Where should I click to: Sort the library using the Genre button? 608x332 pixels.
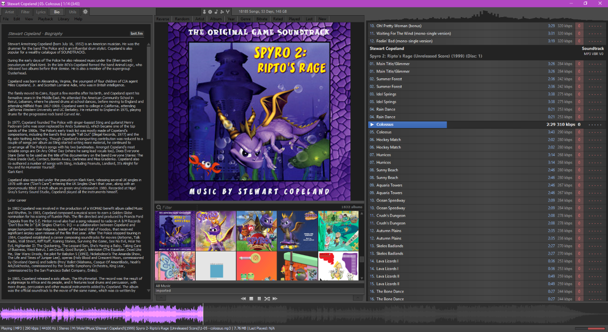pyautogui.click(x=246, y=19)
